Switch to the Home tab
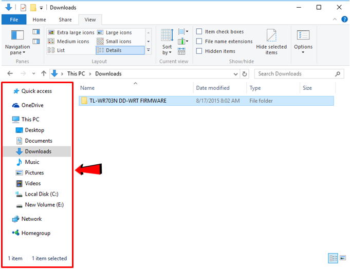Image resolution: width=350 pixels, height=269 pixels. (x=39, y=20)
